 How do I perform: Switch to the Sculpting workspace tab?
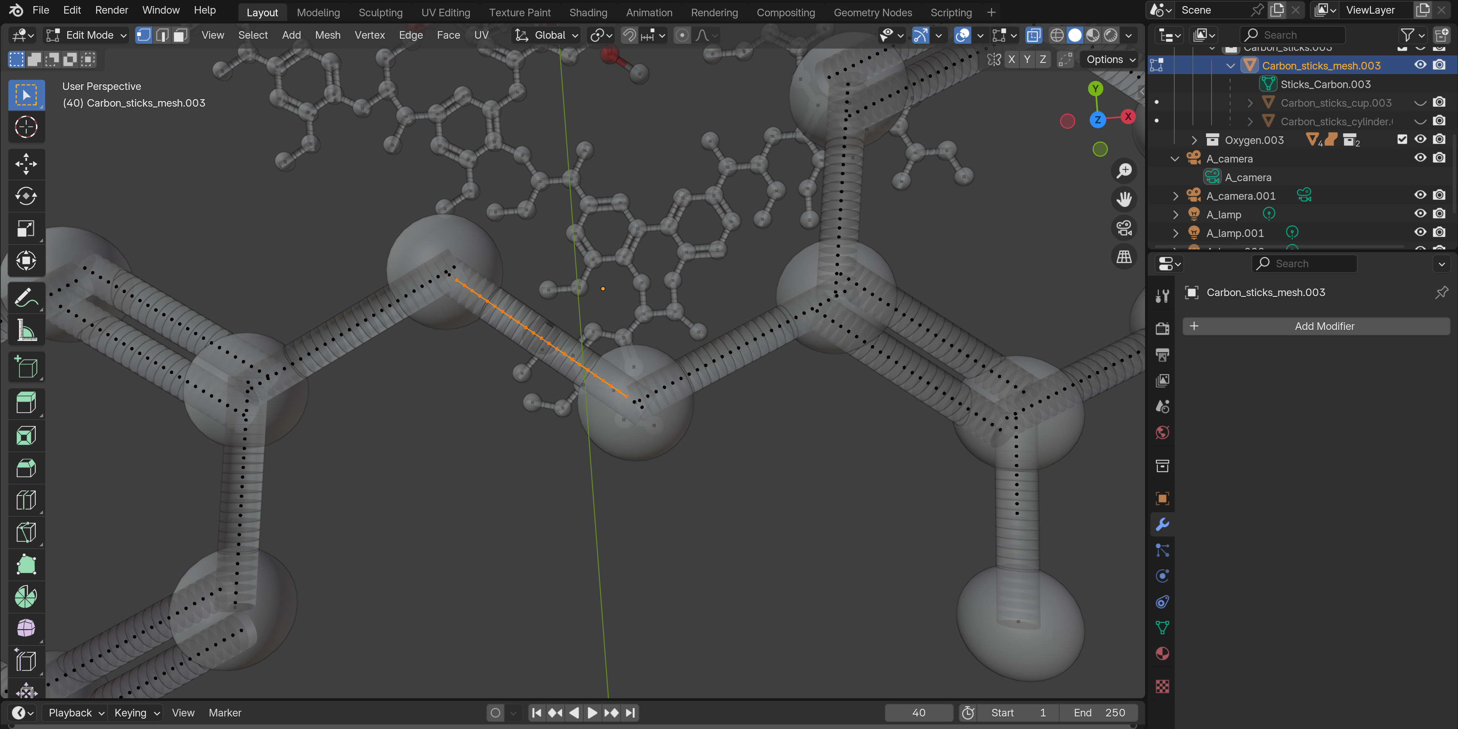pos(380,12)
